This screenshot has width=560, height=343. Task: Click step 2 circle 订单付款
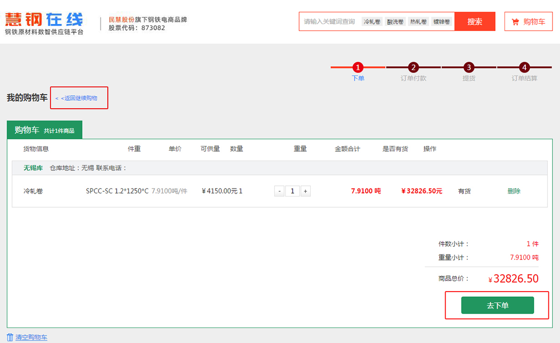[413, 67]
